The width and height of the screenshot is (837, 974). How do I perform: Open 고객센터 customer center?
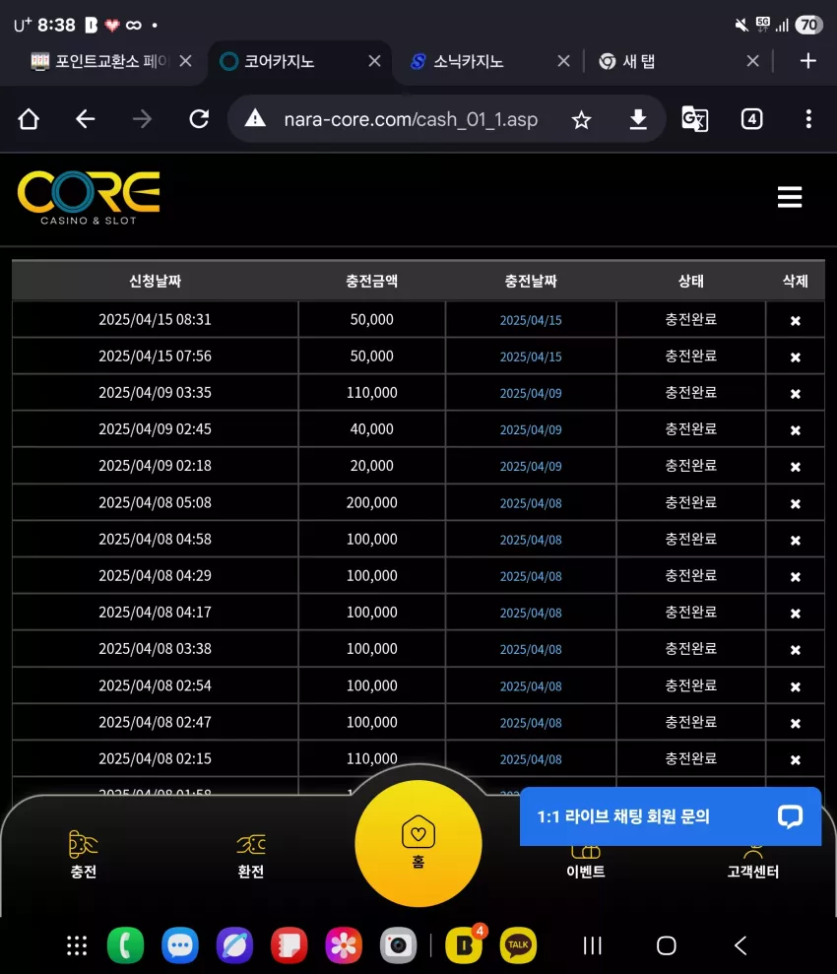[x=752, y=865]
